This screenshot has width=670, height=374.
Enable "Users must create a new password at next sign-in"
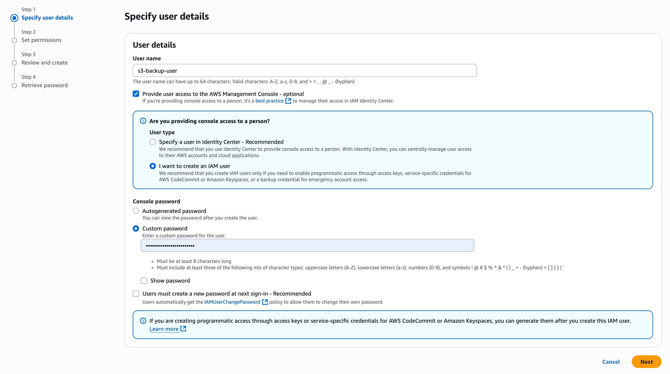tap(136, 293)
